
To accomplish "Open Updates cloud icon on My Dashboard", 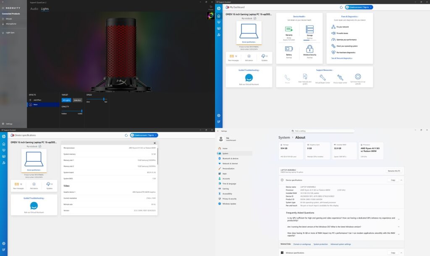I will (263, 56).
